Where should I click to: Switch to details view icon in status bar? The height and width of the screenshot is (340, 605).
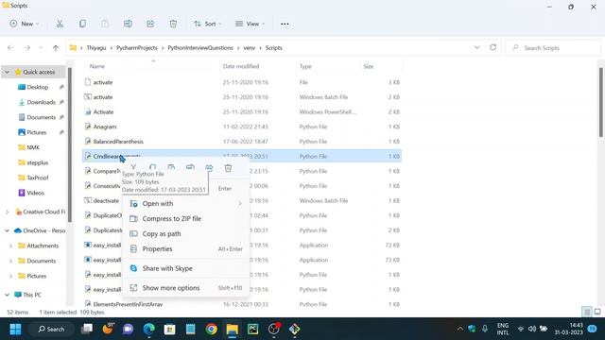586,312
